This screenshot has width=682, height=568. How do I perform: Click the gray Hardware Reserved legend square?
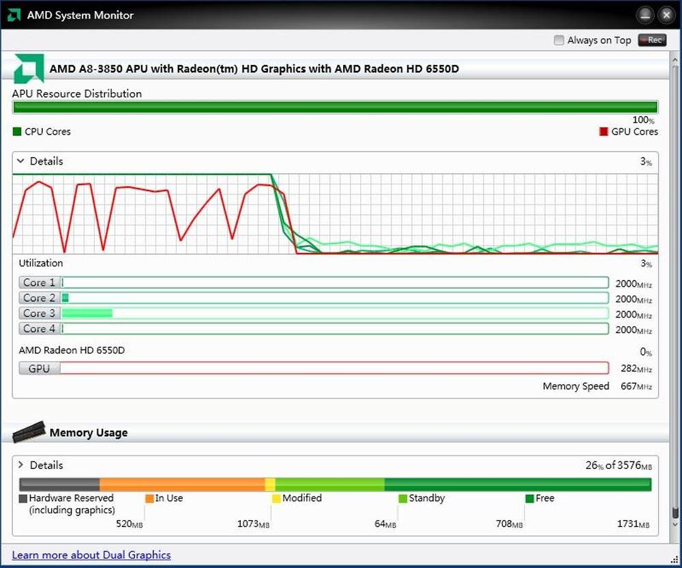point(23,498)
